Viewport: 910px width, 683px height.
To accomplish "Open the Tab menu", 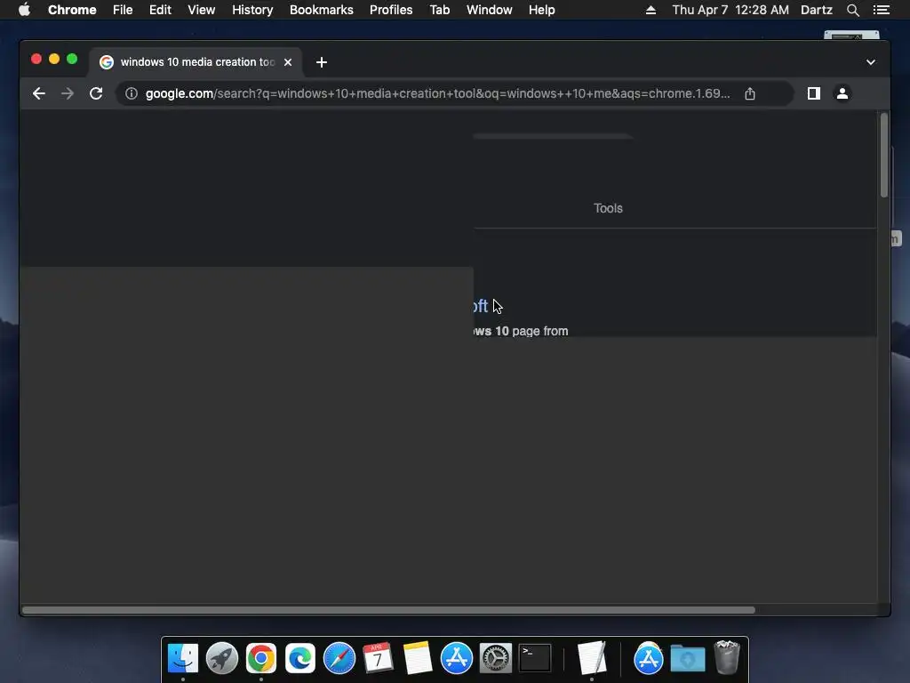I will (x=439, y=10).
